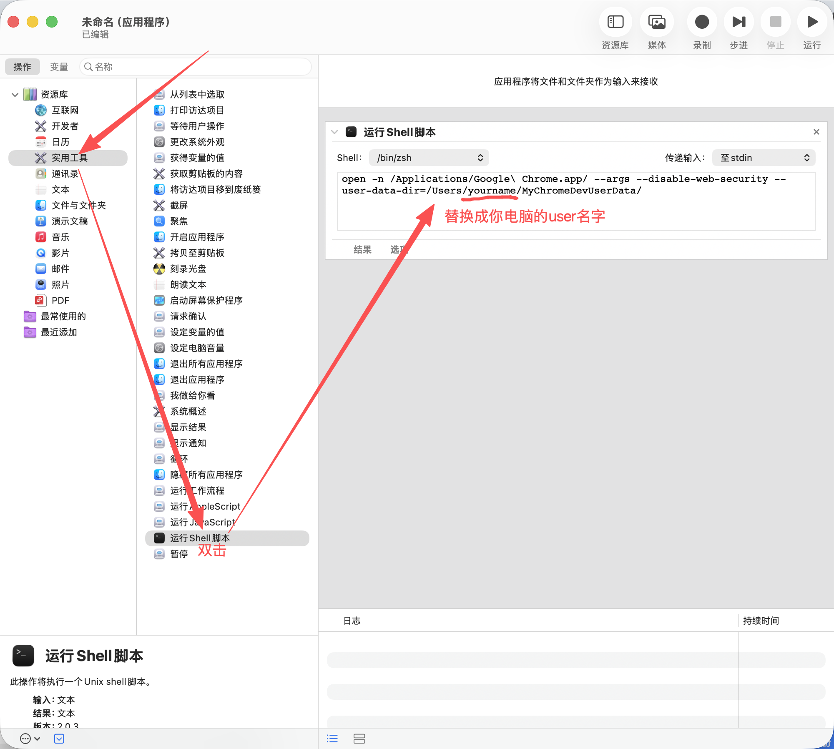The height and width of the screenshot is (749, 834).
Task: Open the 媒体 media browser in the toolbar
Action: [656, 21]
